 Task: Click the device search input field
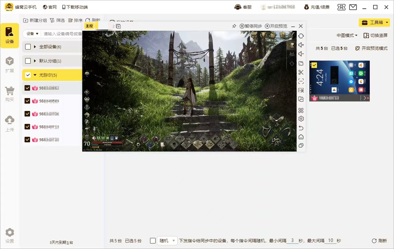(x=63, y=34)
